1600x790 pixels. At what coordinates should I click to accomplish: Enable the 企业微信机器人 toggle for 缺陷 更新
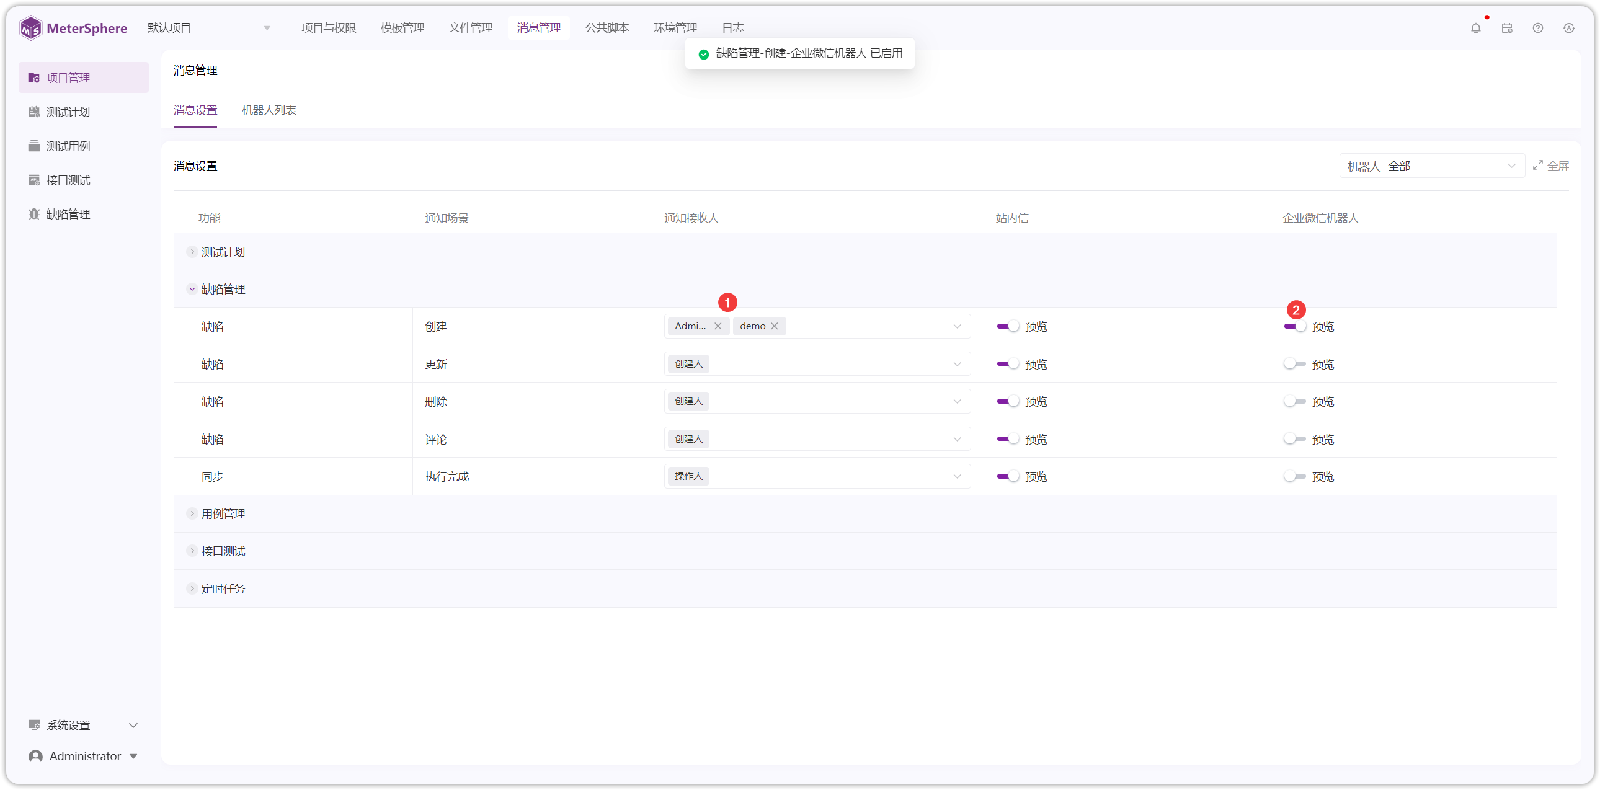pyautogui.click(x=1294, y=364)
